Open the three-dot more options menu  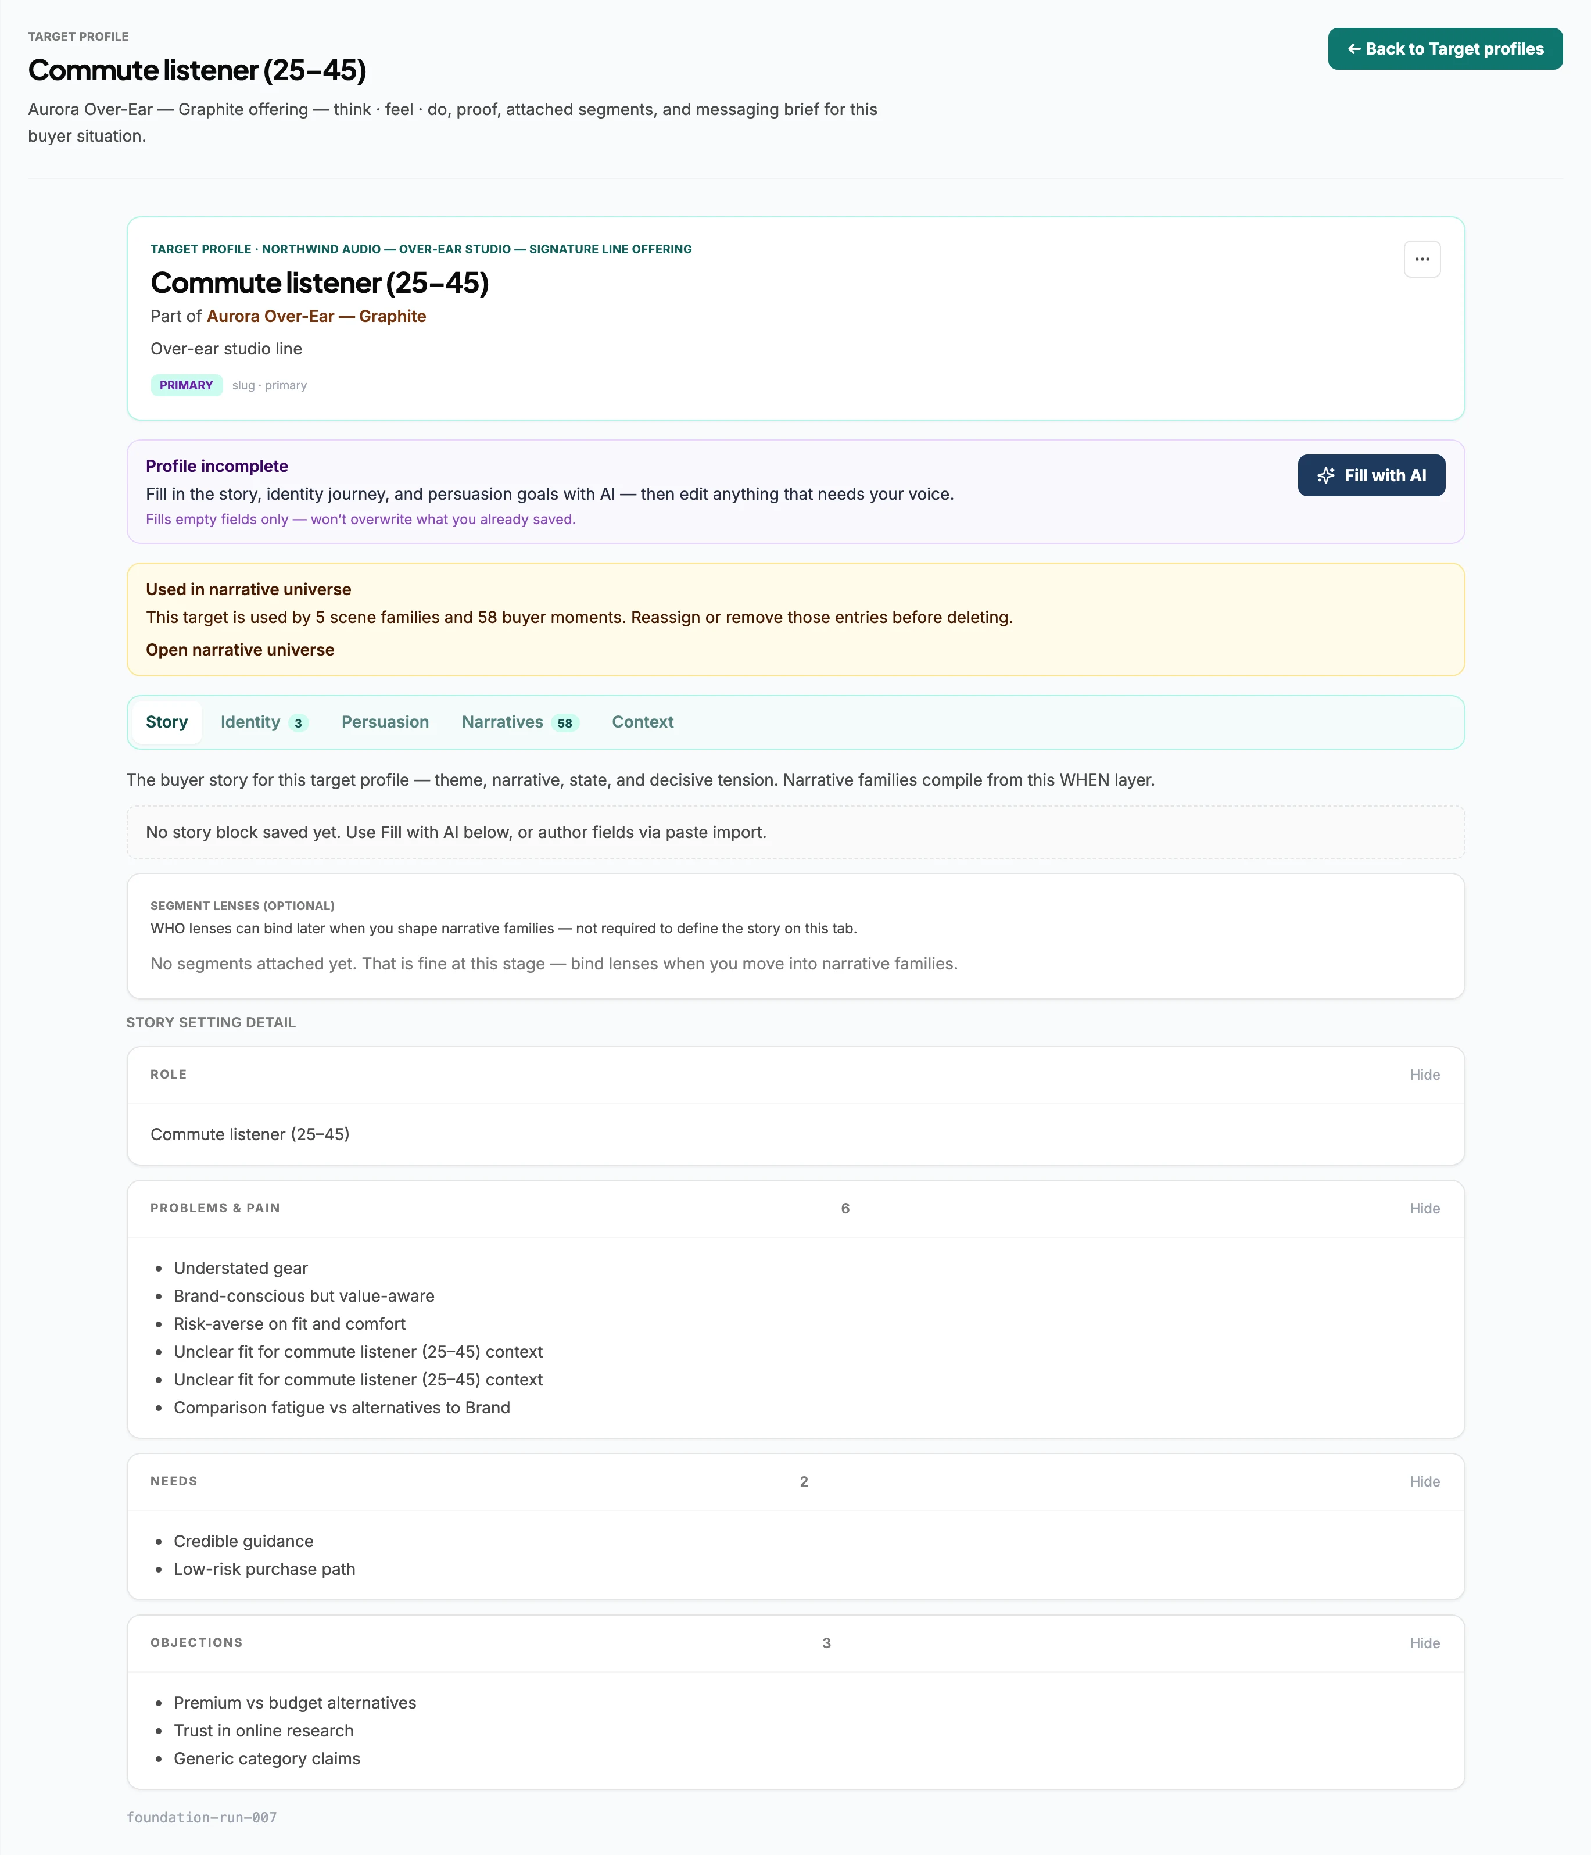coord(1422,260)
